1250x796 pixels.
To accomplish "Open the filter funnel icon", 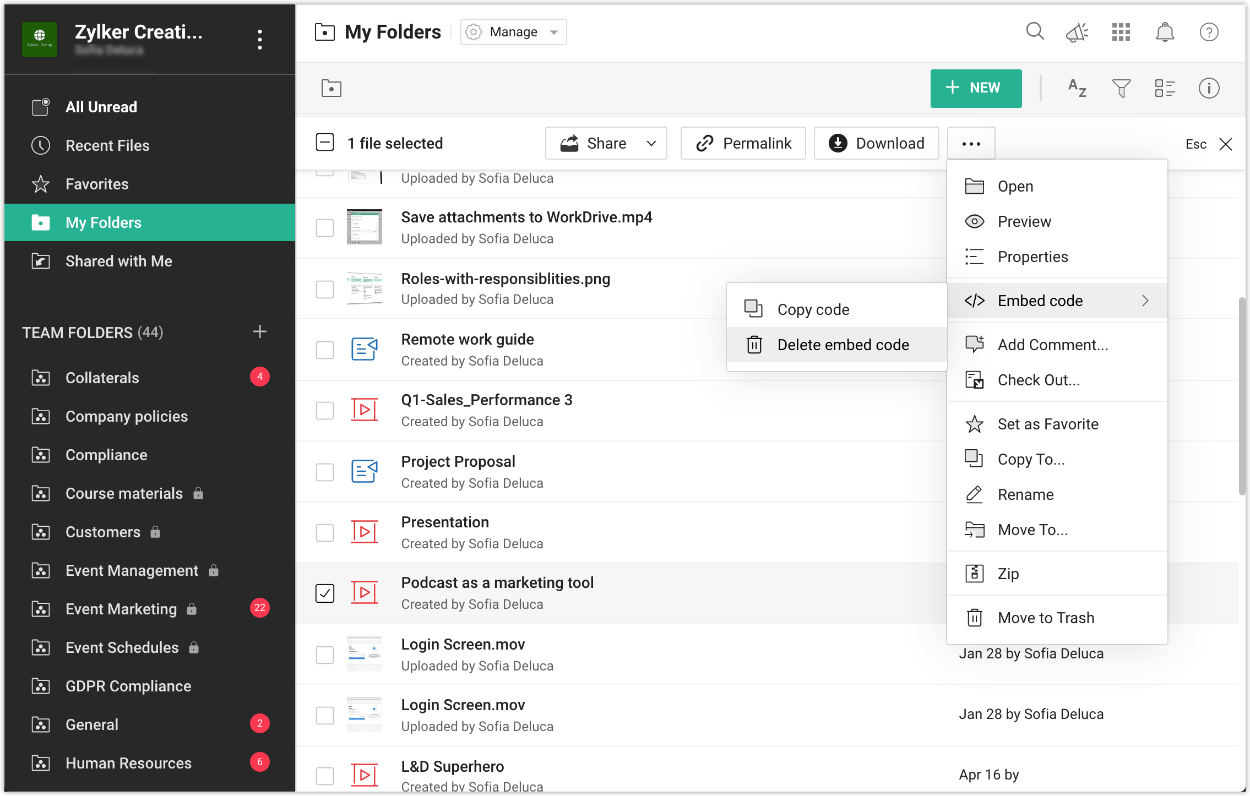I will (1121, 88).
